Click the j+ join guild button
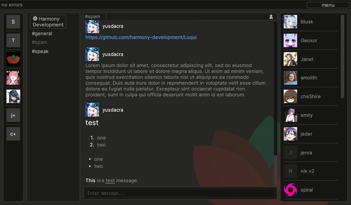The image size is (351, 205). click(x=13, y=115)
